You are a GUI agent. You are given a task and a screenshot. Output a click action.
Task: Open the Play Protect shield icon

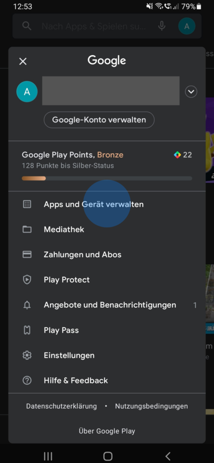click(27, 280)
